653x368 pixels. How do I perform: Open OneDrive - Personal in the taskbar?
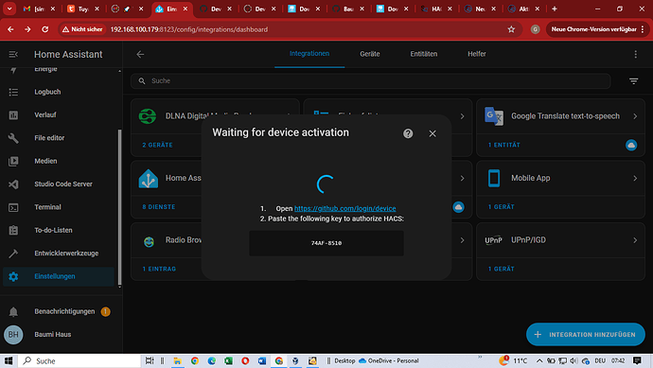point(389,361)
